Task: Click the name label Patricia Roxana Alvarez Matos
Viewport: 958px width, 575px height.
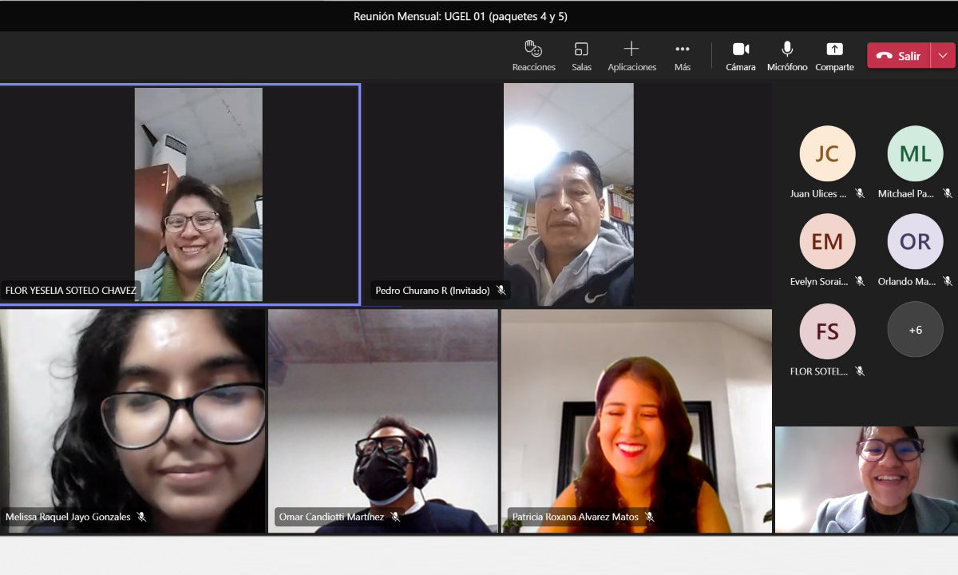Action: click(576, 517)
